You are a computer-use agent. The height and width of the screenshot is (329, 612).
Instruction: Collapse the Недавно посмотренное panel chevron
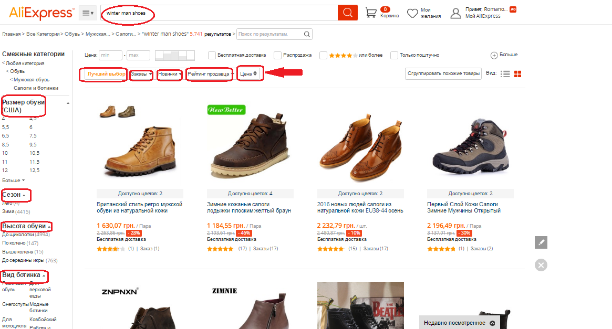(492, 323)
